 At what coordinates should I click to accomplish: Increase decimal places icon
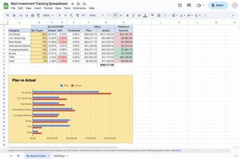tap(77, 15)
